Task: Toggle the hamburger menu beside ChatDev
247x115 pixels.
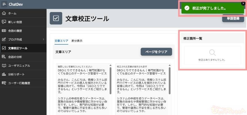Action: (x=4, y=4)
